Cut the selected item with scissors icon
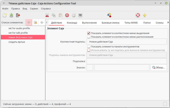The height and width of the screenshot is (108, 170). (x=47, y=16)
